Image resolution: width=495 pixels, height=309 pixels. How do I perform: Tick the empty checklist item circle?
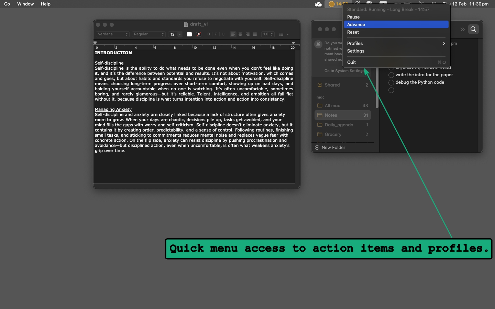(x=391, y=90)
